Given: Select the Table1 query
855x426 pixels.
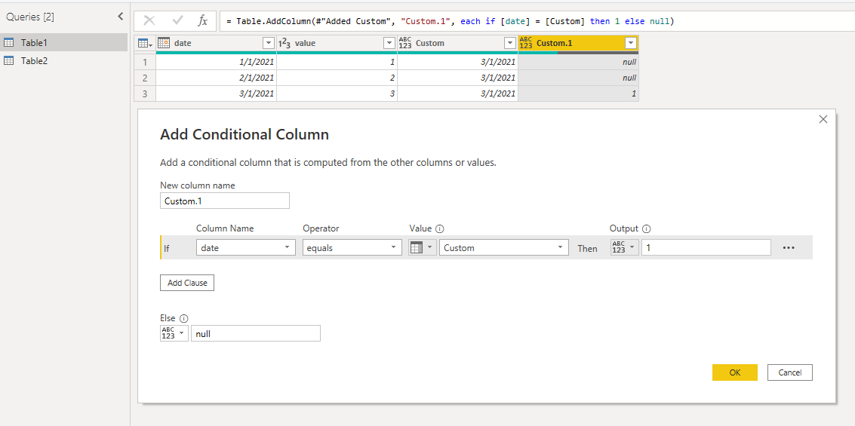Looking at the screenshot, I should click(64, 42).
